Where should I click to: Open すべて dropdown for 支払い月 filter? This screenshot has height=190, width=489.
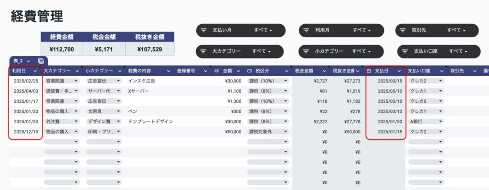pyautogui.click(x=263, y=30)
